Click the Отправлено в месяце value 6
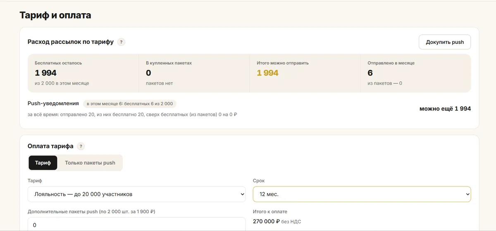The height and width of the screenshot is (231, 496). (x=370, y=73)
